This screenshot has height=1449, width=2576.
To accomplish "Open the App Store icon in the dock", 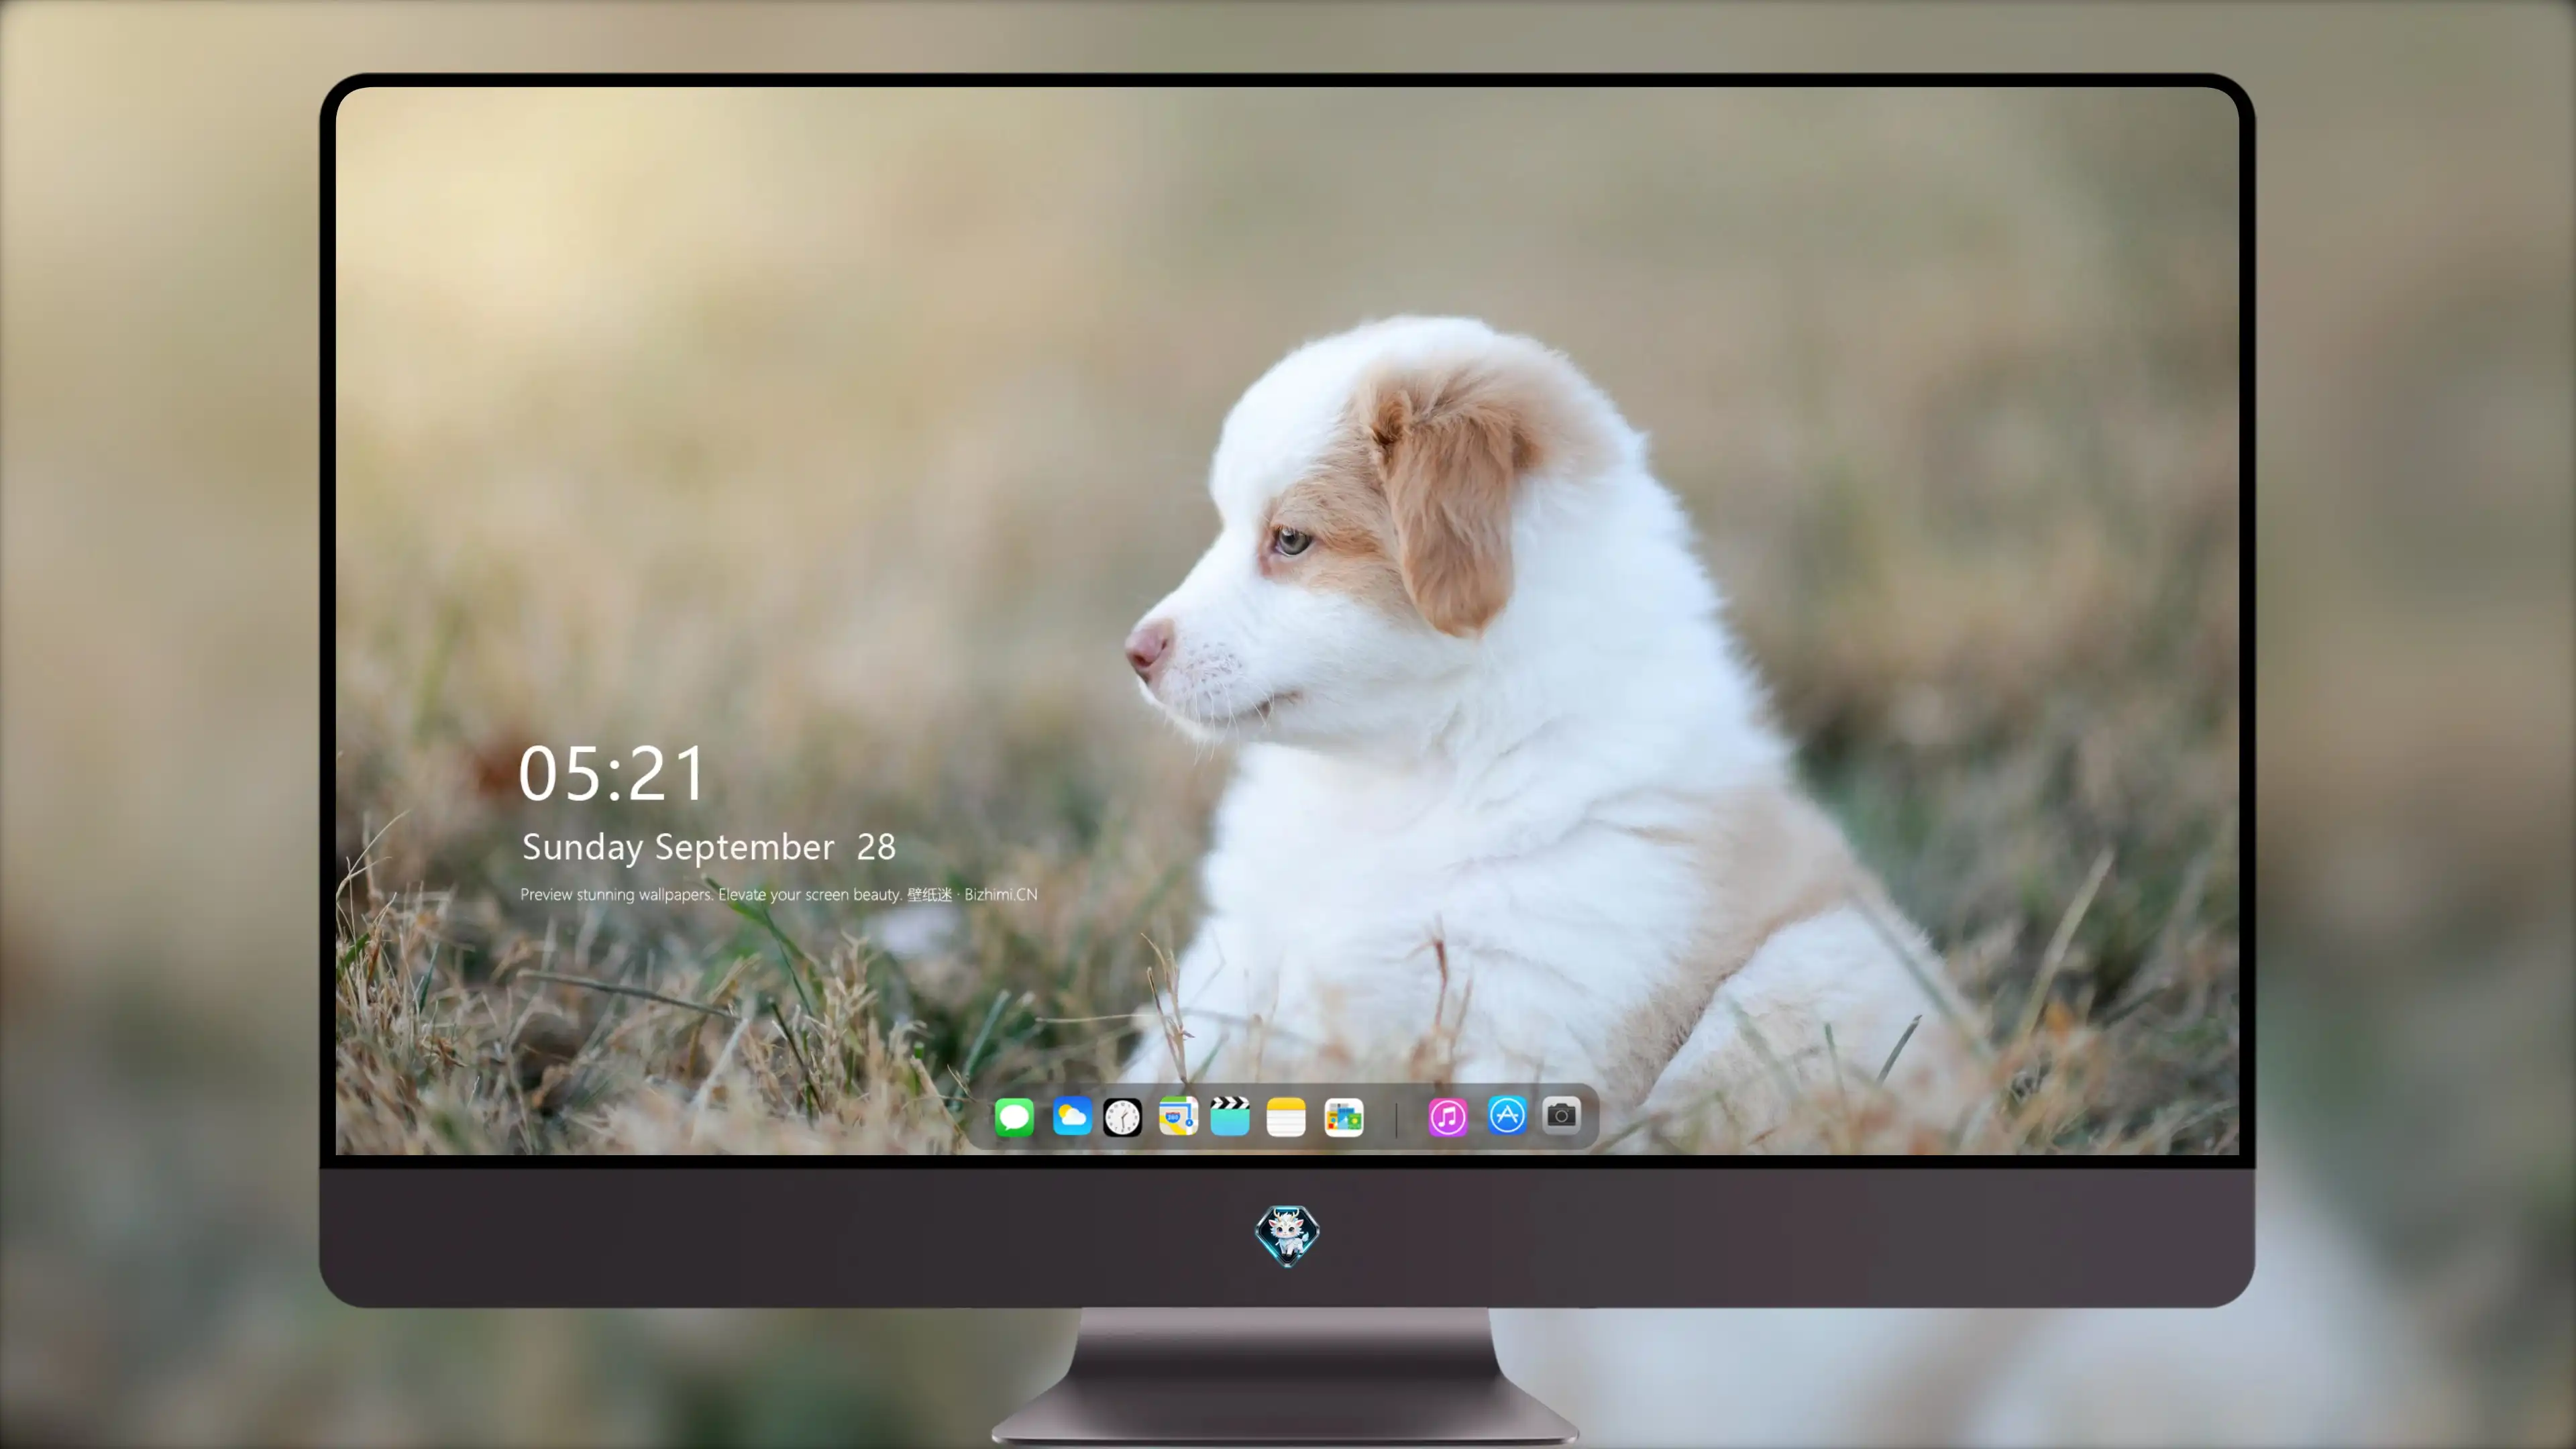I will click(1507, 1115).
